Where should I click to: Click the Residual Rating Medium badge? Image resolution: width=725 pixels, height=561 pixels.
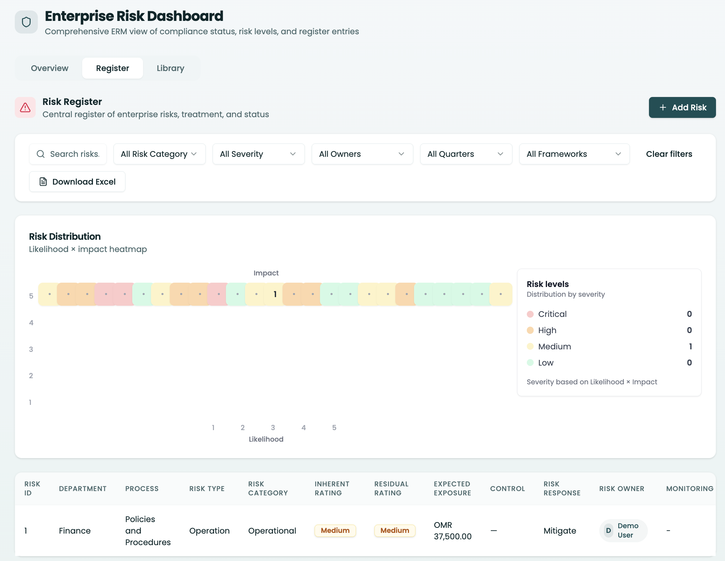pos(395,530)
